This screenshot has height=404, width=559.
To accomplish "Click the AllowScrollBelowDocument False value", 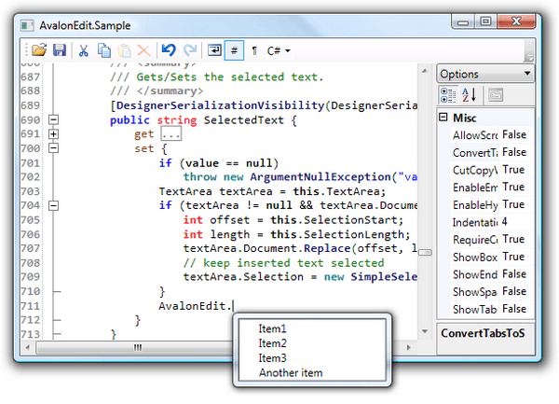I will click(513, 135).
